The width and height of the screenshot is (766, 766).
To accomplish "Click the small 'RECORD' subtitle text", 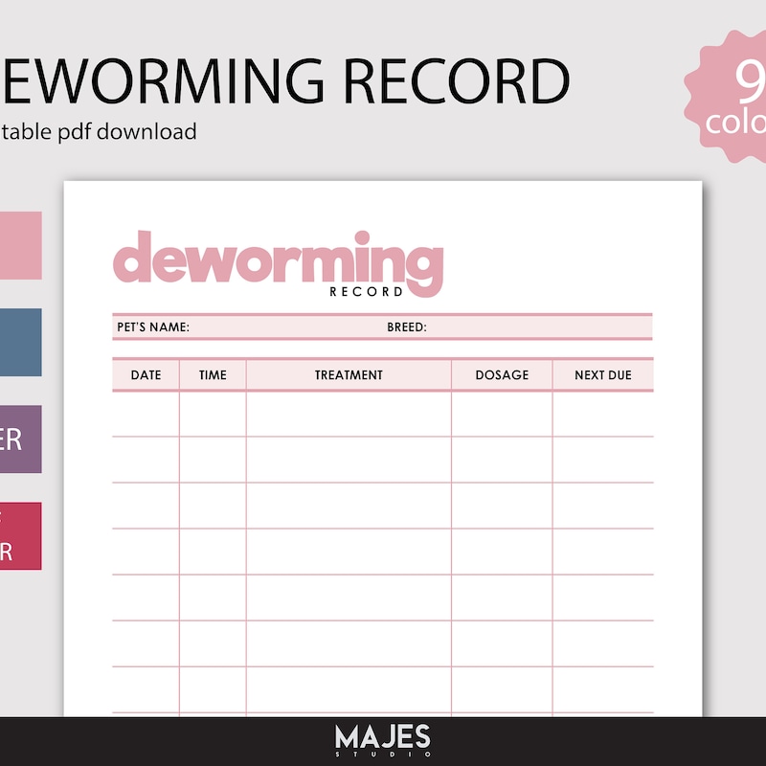I will (x=367, y=292).
